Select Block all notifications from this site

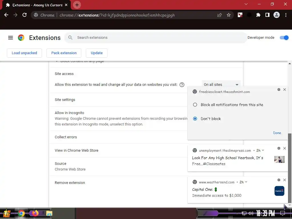pos(195,105)
